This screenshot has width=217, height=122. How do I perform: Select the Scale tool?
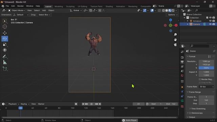[5, 44]
